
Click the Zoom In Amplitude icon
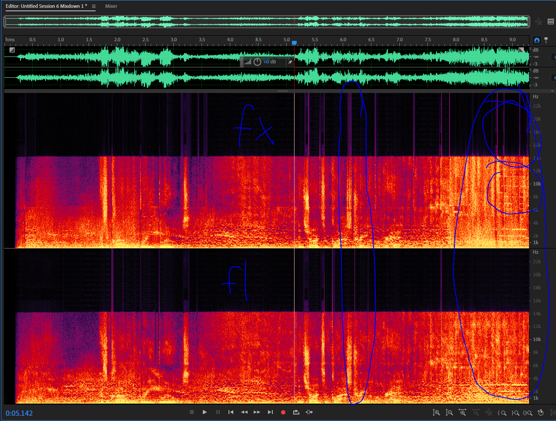437,413
